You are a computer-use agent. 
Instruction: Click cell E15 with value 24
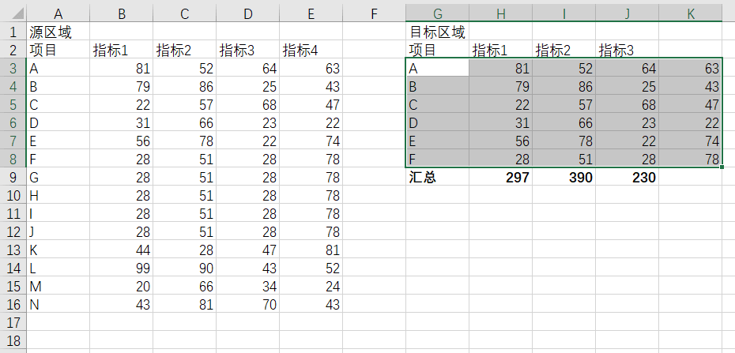(x=311, y=287)
